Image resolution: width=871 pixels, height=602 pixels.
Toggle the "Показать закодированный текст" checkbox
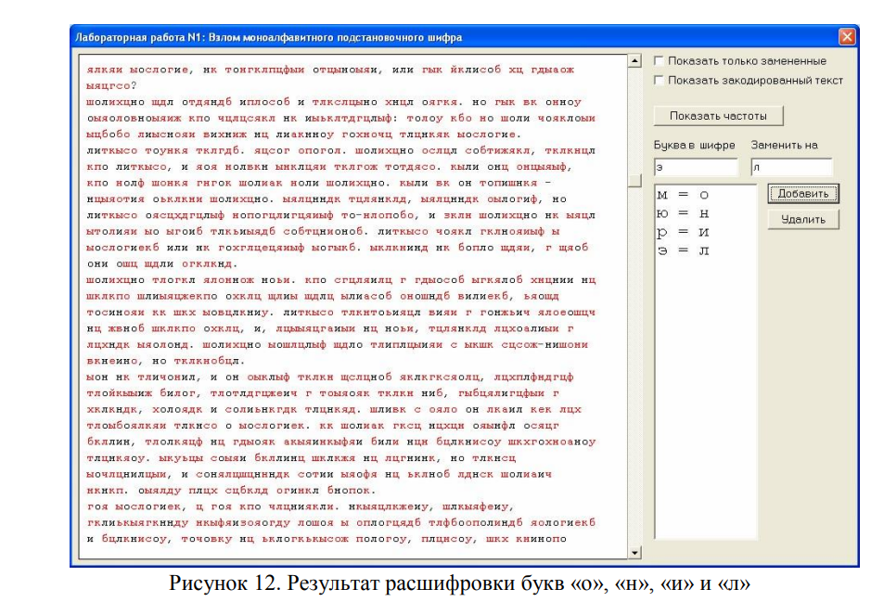tap(659, 81)
